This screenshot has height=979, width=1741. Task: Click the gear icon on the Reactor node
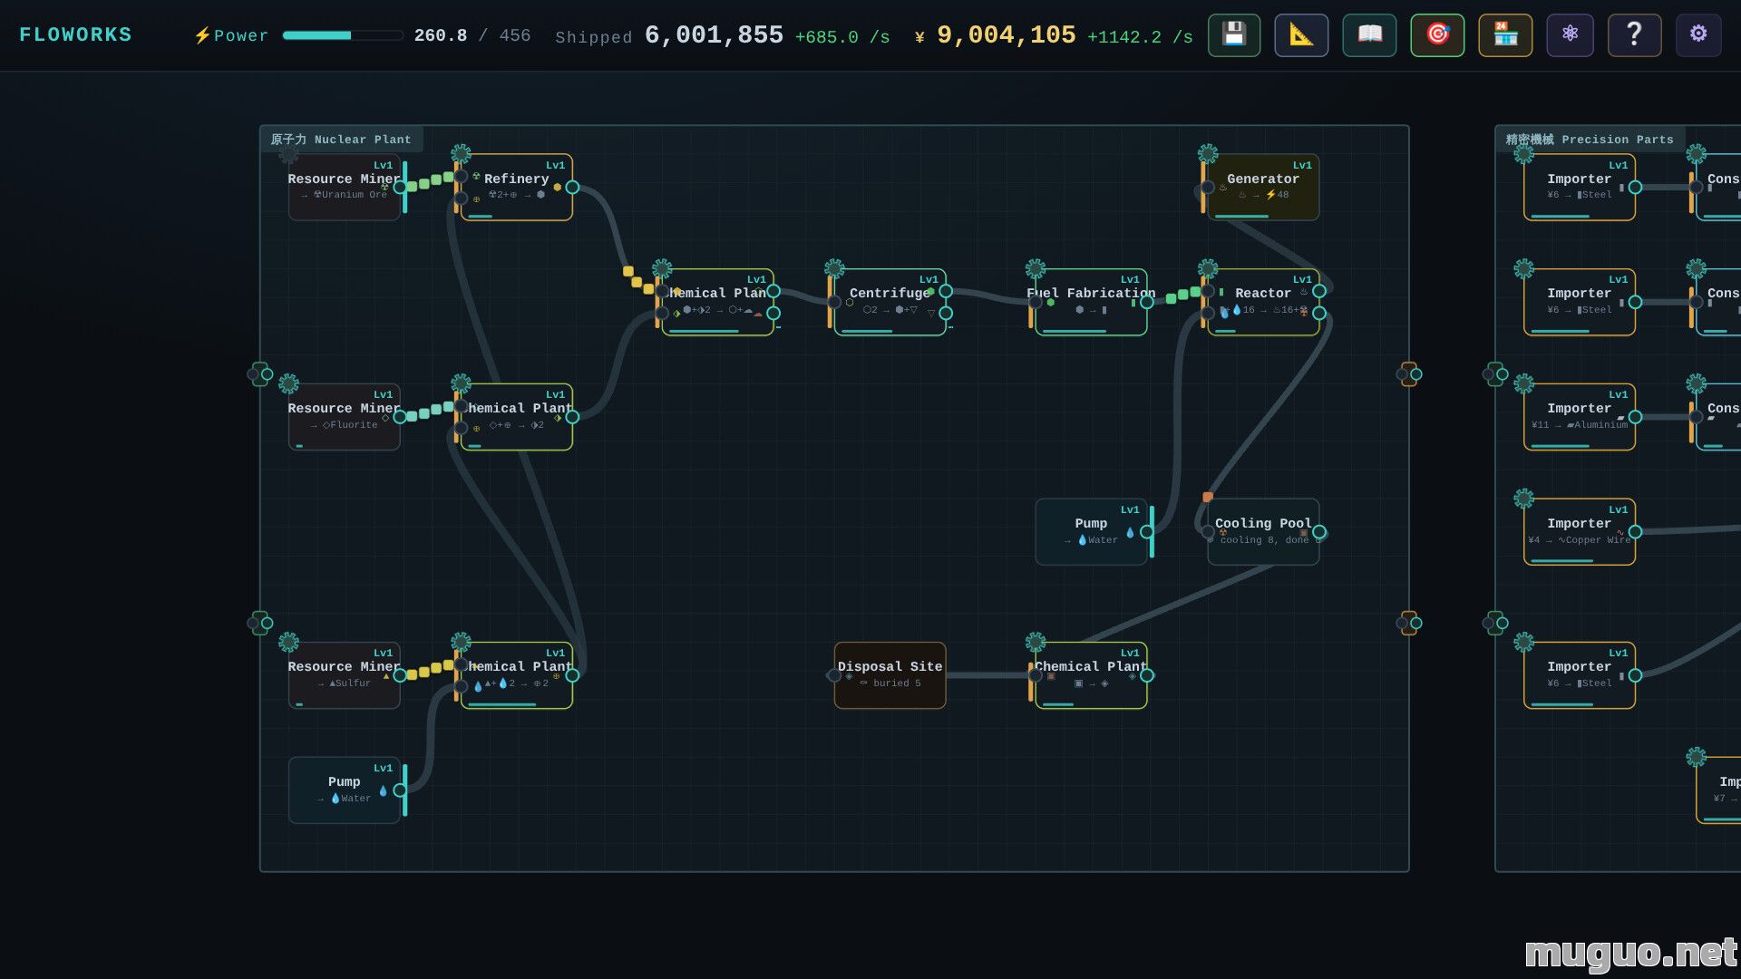(1208, 268)
